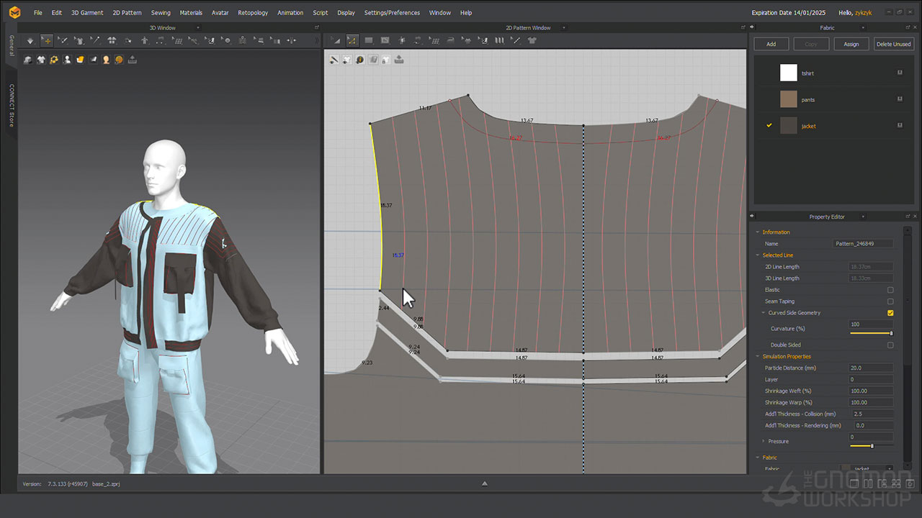This screenshot has width=922, height=518.
Task: Enable the Seam Taping checkbox
Action: tap(890, 301)
